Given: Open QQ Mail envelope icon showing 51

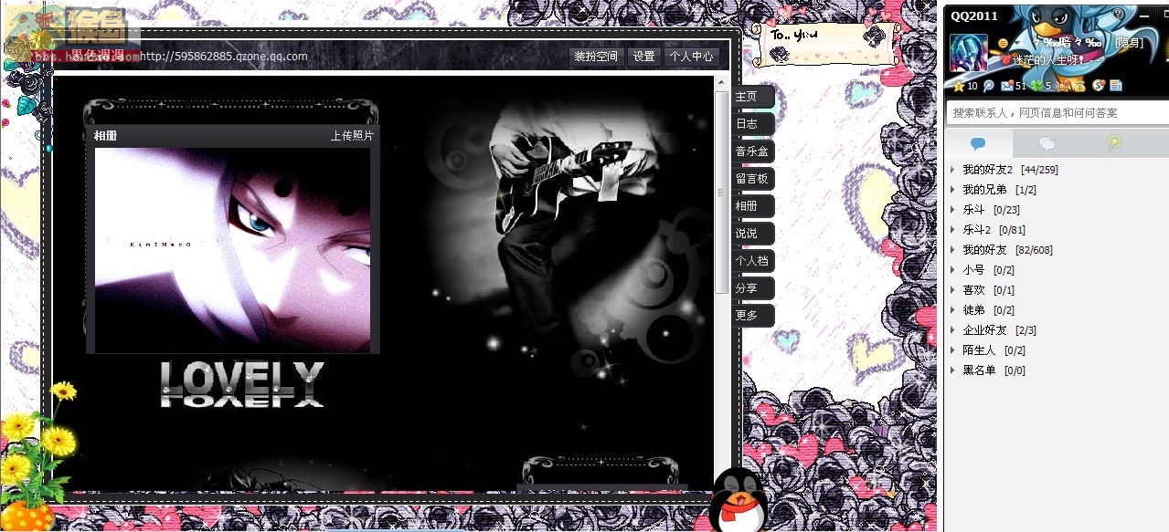Looking at the screenshot, I should [x=1007, y=86].
